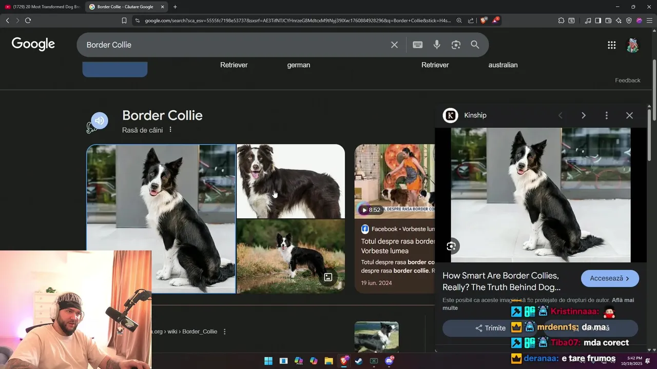Open the Află mai multe link
Image resolution: width=657 pixels, height=369 pixels.
tap(538, 304)
